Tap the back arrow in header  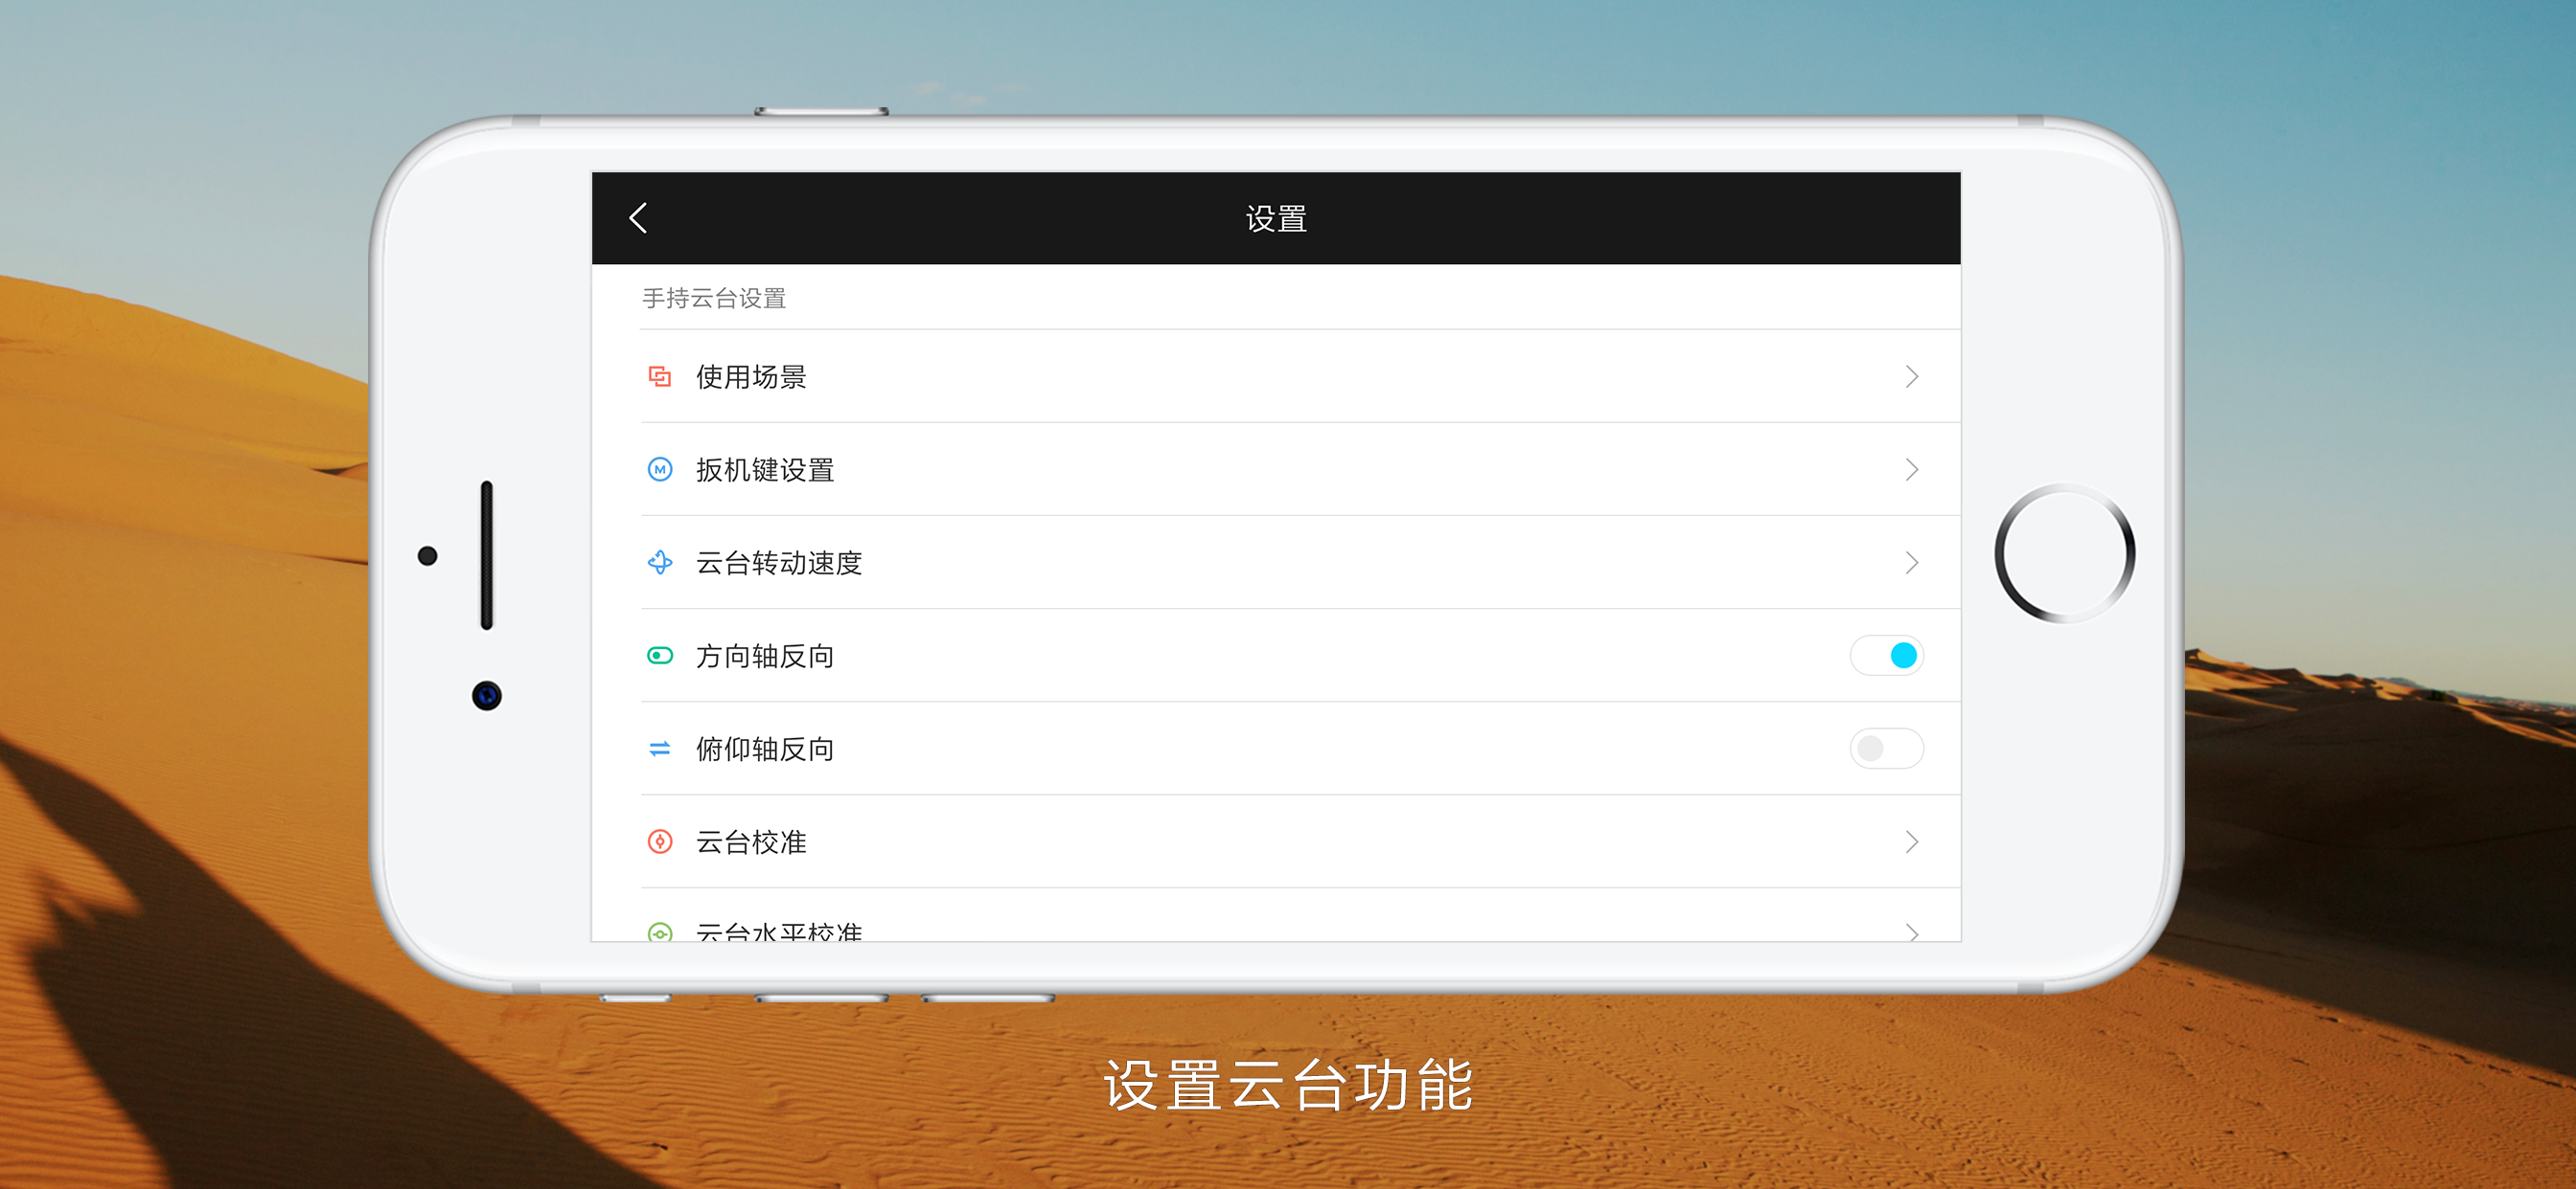tap(639, 218)
